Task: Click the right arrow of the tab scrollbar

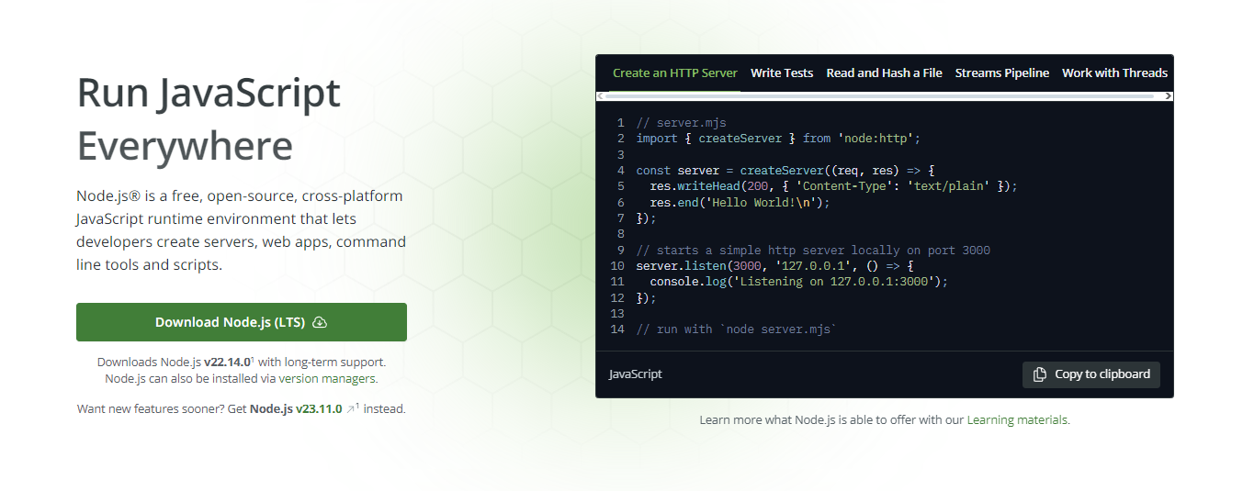Action: (x=1169, y=95)
